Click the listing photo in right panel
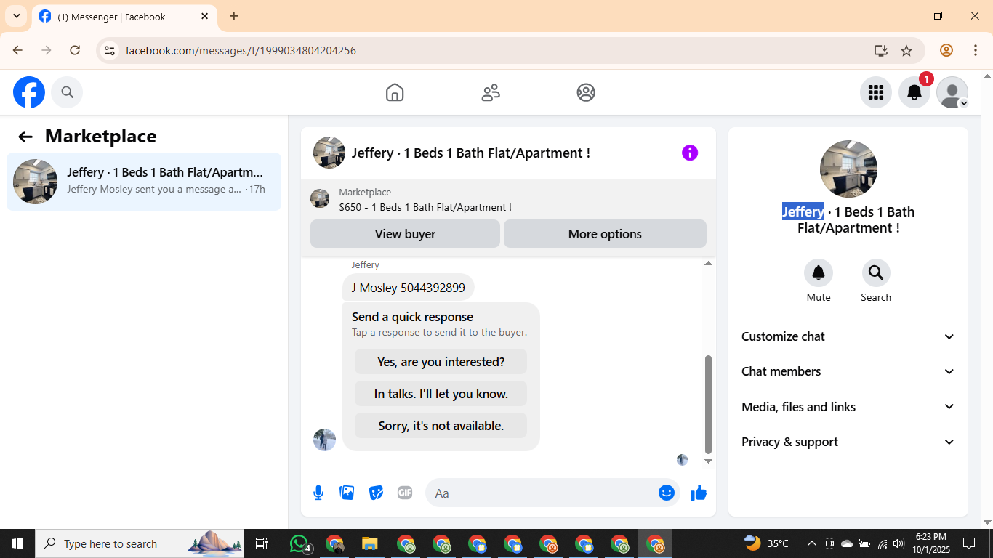The height and width of the screenshot is (558, 993). click(x=848, y=169)
